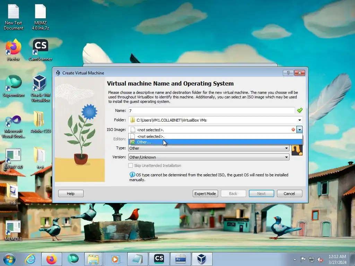355x266 pixels.
Task: Toggle Skip Unattended Installation checkbox
Action: [130, 166]
